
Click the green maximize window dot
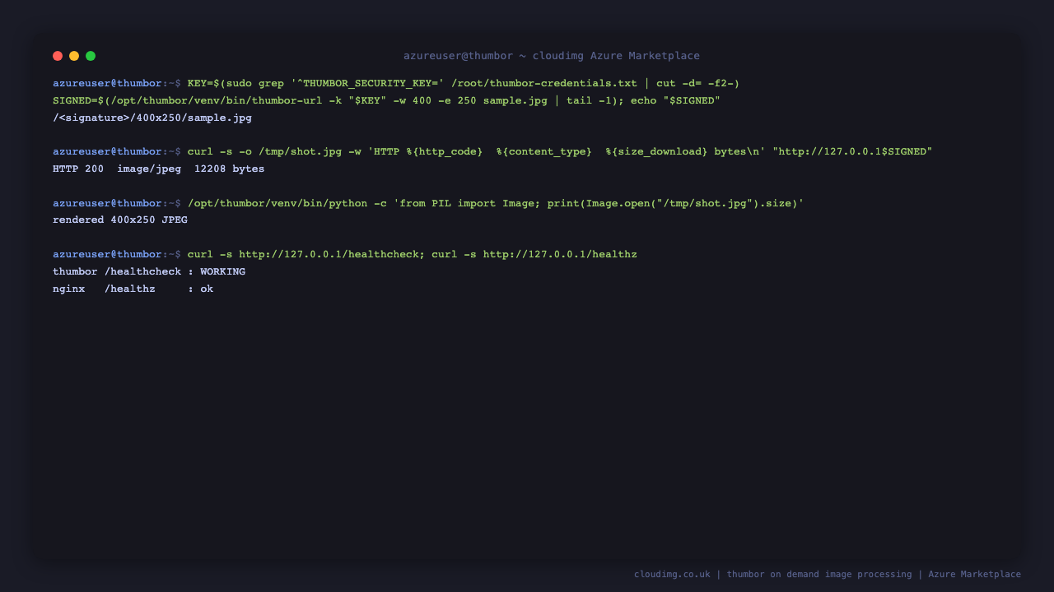click(x=91, y=56)
